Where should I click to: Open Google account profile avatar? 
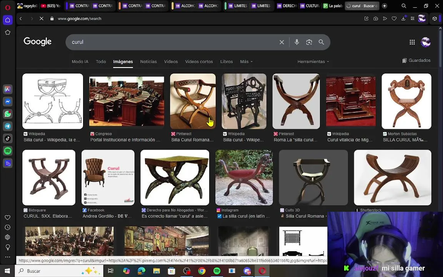pos(426,42)
